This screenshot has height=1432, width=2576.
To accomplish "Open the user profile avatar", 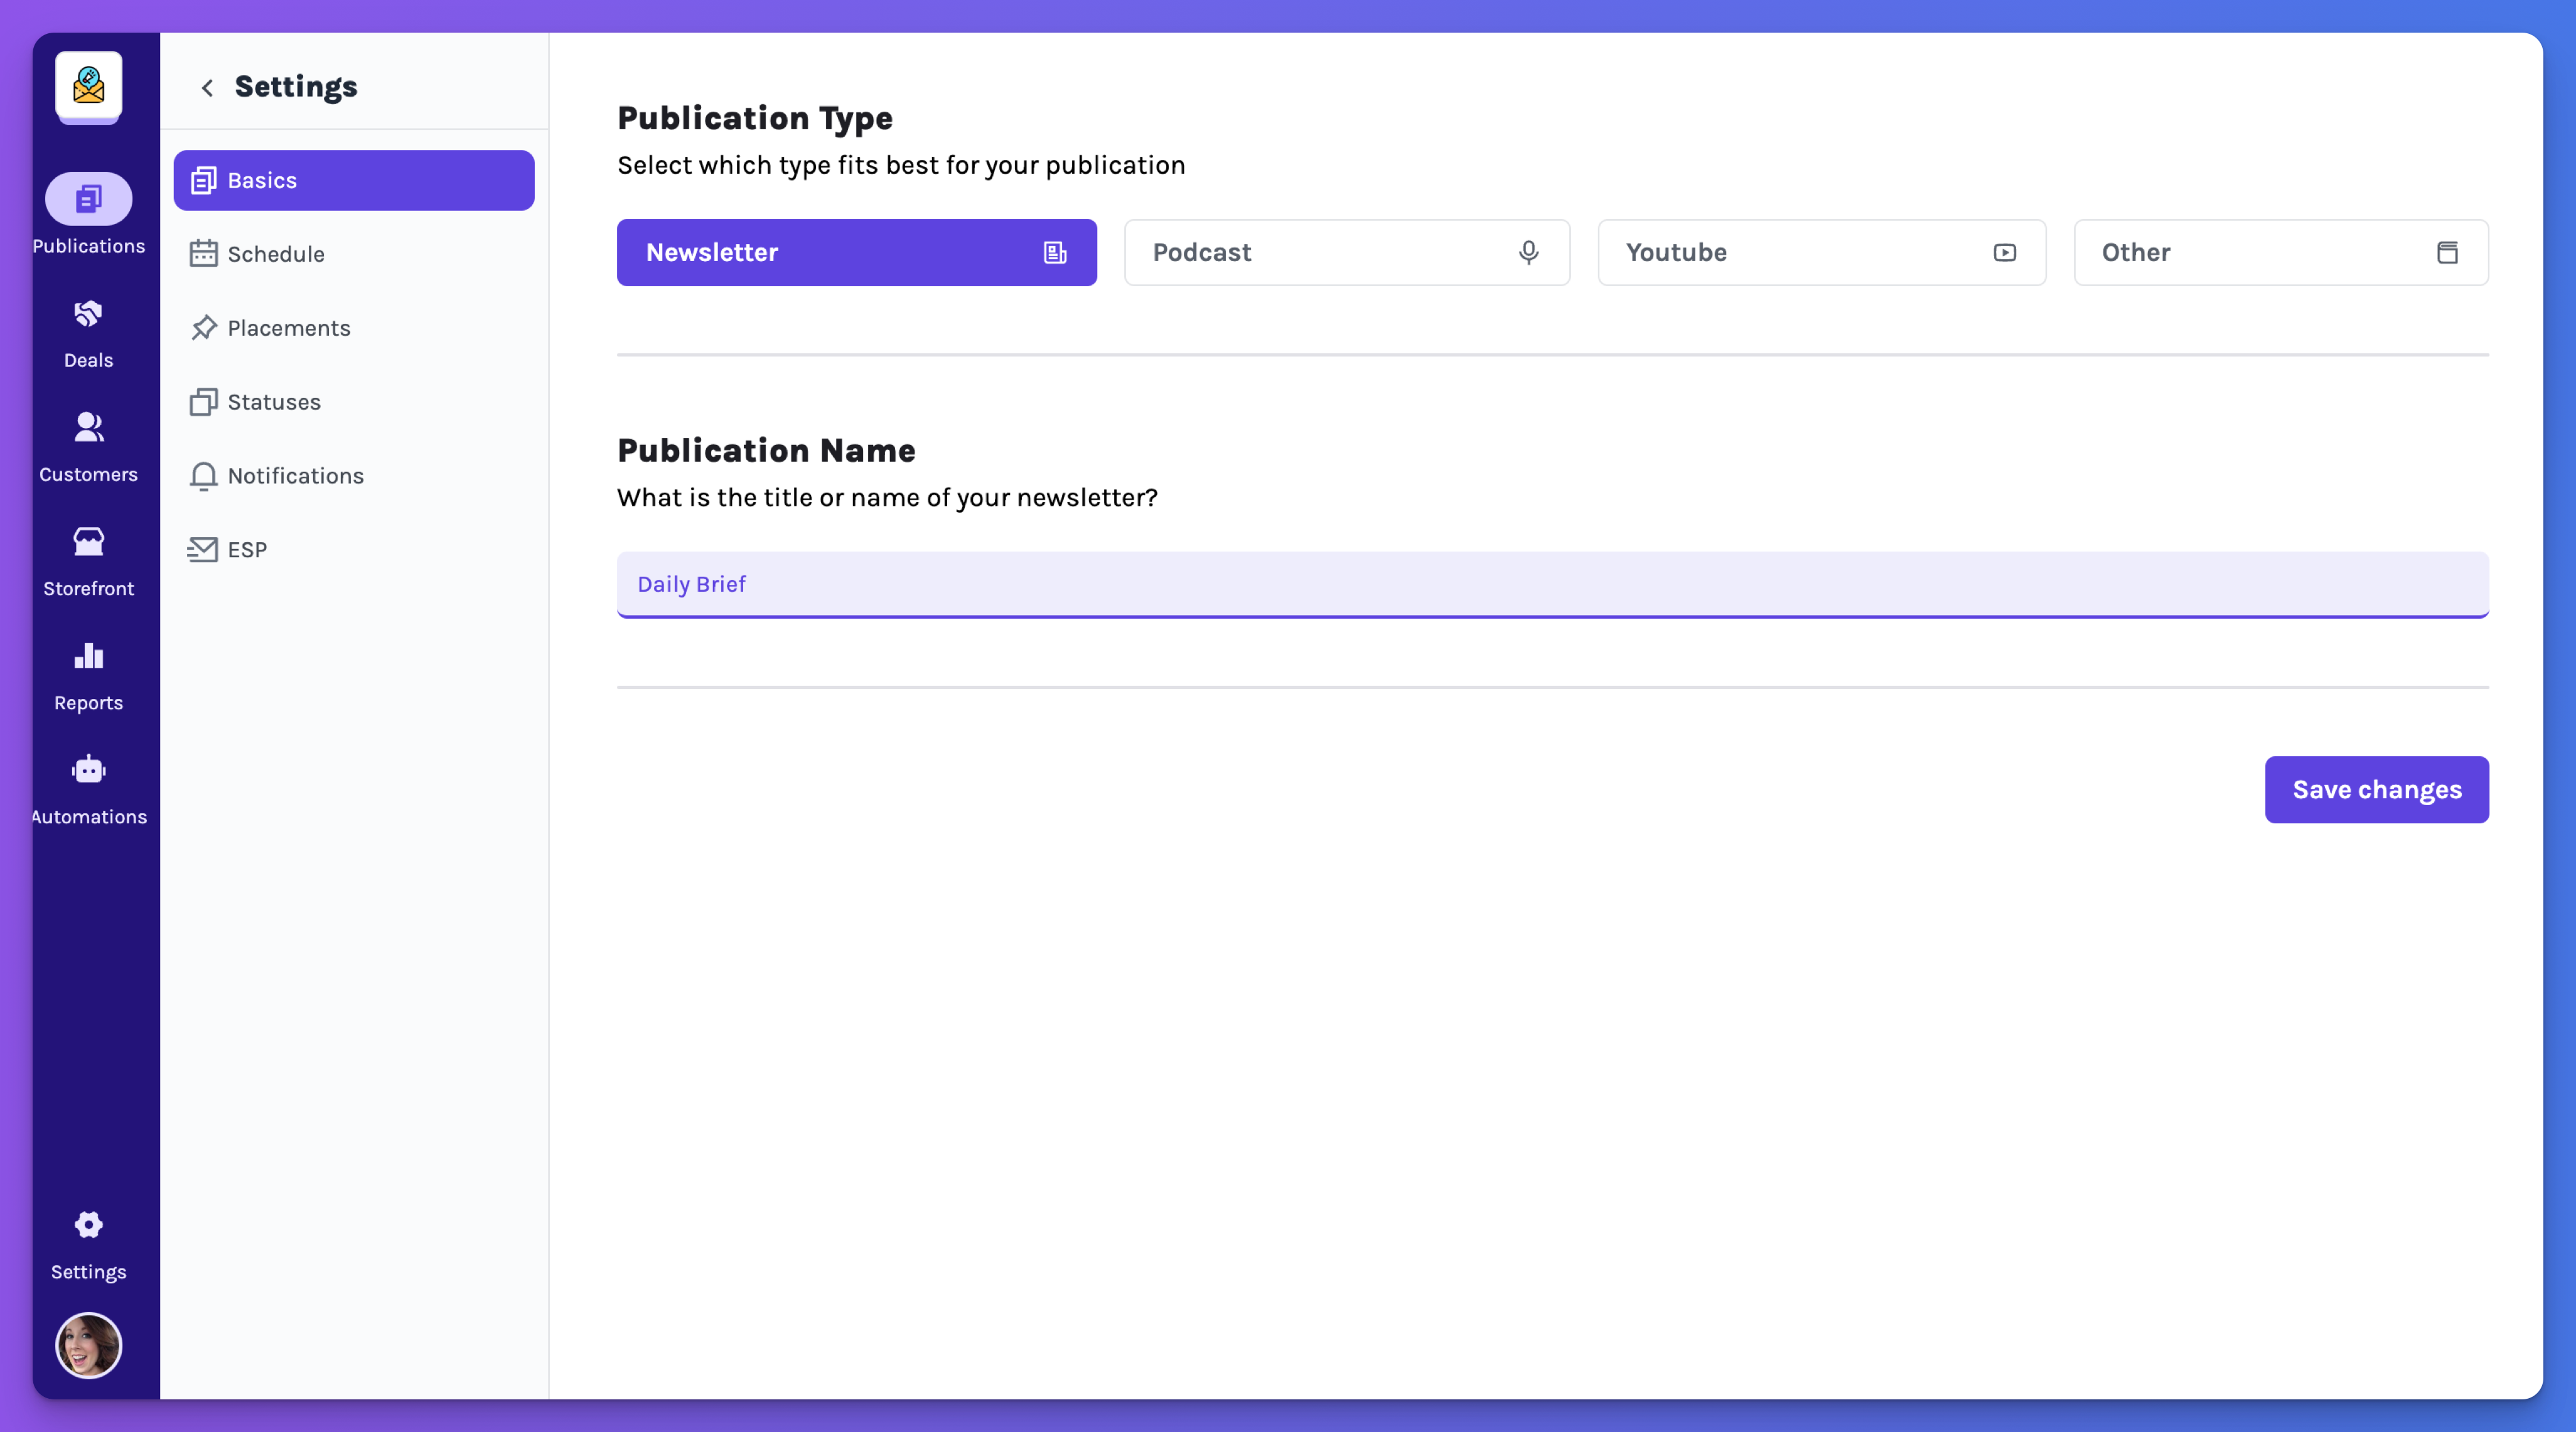I will (89, 1345).
